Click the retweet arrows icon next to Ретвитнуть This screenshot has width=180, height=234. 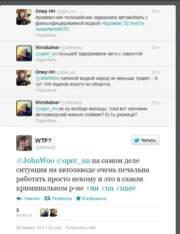click(47, 198)
